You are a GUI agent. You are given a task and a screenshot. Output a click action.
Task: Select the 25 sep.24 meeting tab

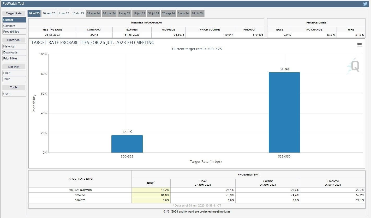(x=169, y=13)
